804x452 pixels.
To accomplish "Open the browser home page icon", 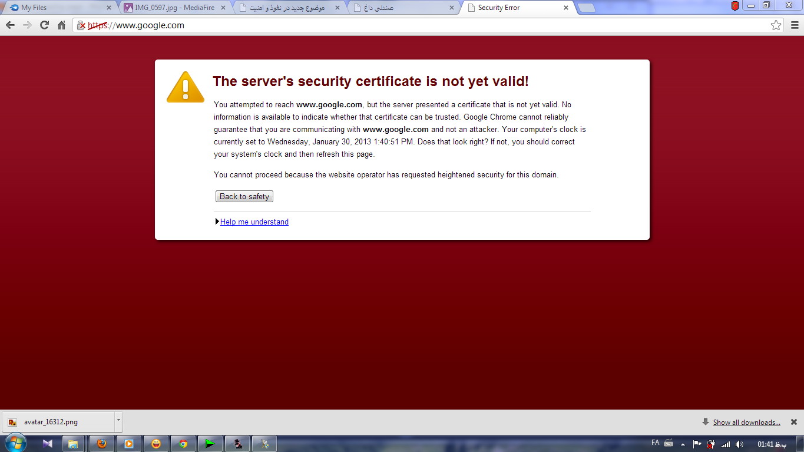I will click(61, 25).
